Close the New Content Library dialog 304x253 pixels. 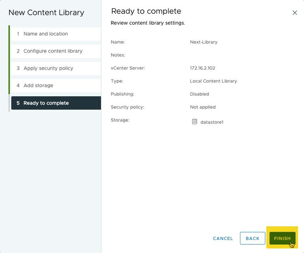(295, 13)
